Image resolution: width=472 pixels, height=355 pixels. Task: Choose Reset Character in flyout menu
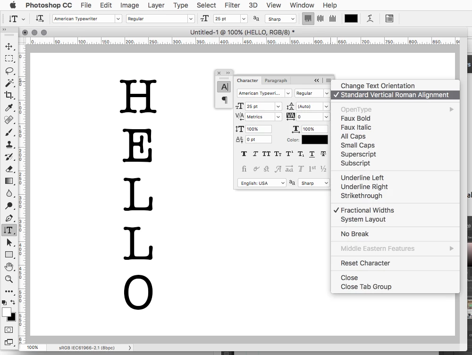(x=365, y=263)
